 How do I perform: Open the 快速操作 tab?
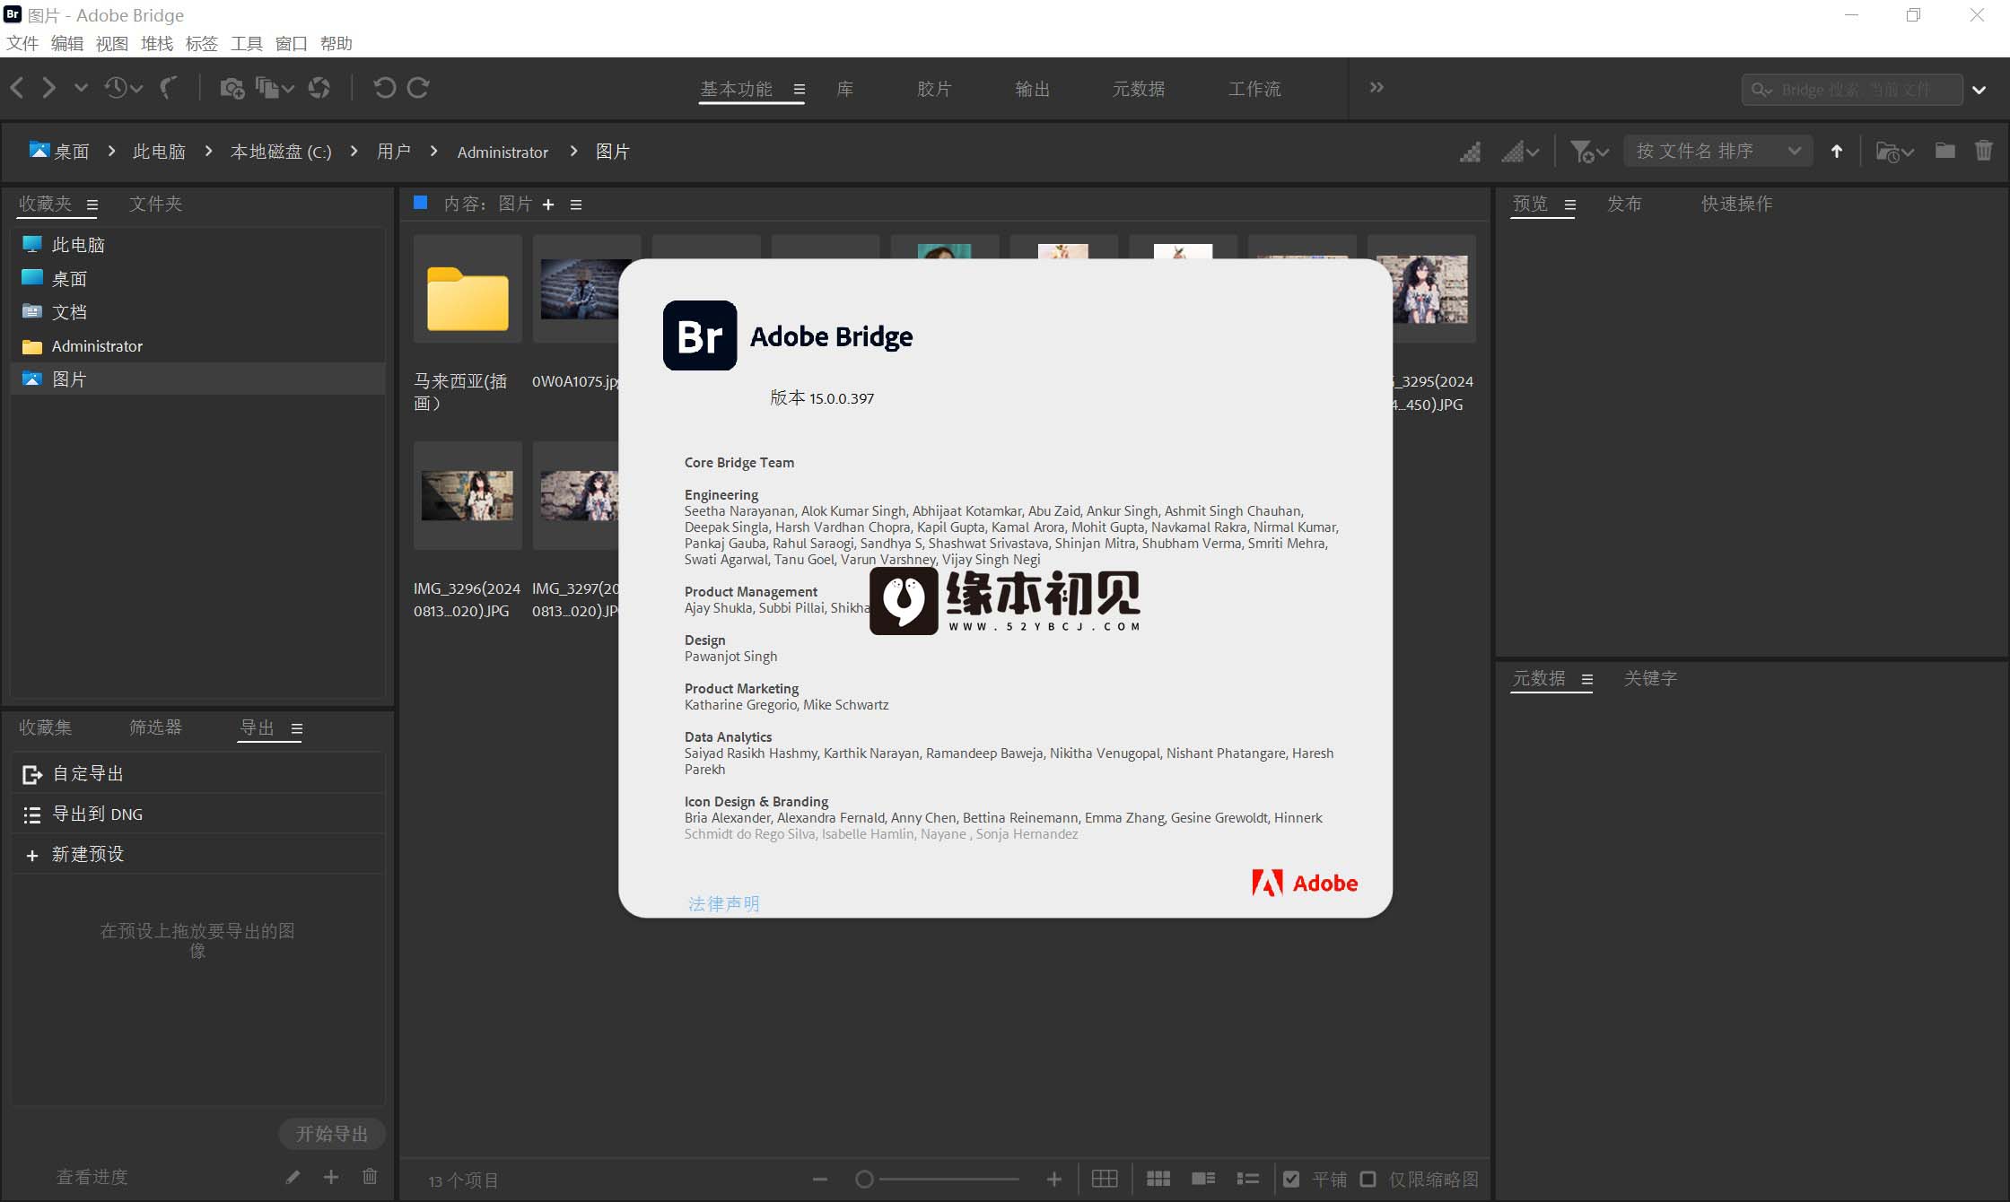(1736, 204)
